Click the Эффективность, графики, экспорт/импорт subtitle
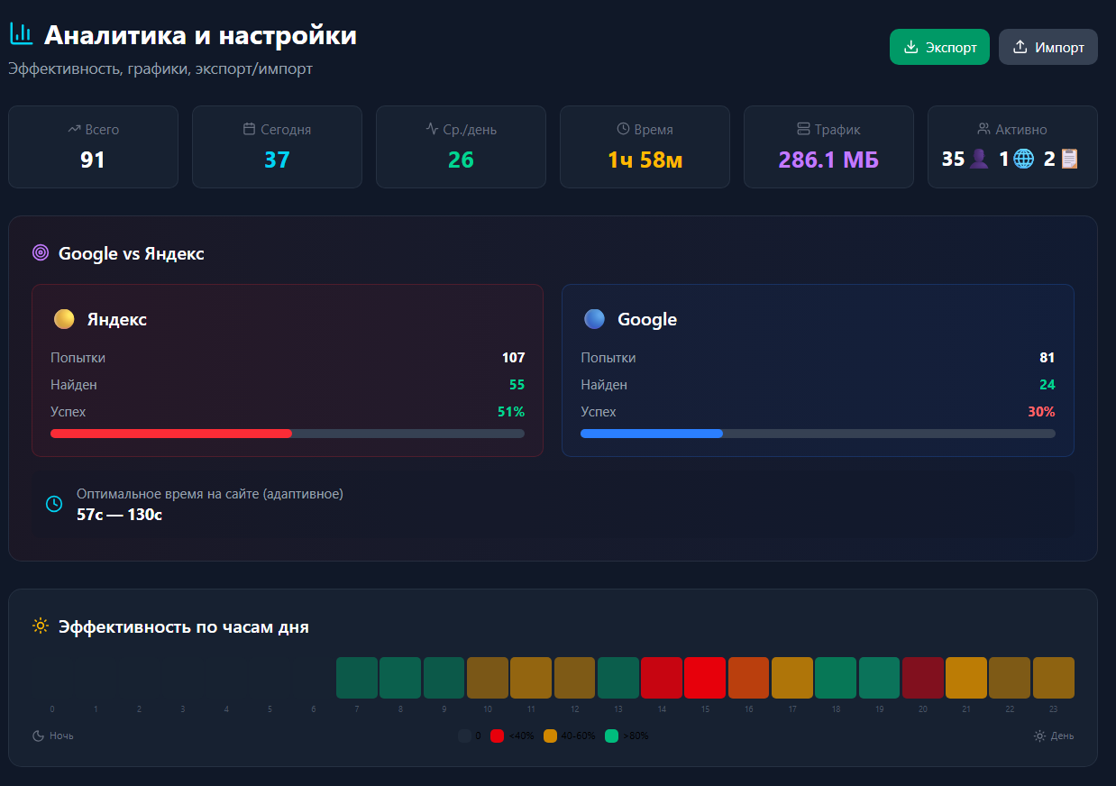 (x=160, y=69)
